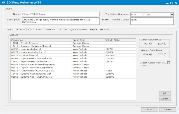
Task: Click the FORD vehicle make cell
Action: coord(120,71)
